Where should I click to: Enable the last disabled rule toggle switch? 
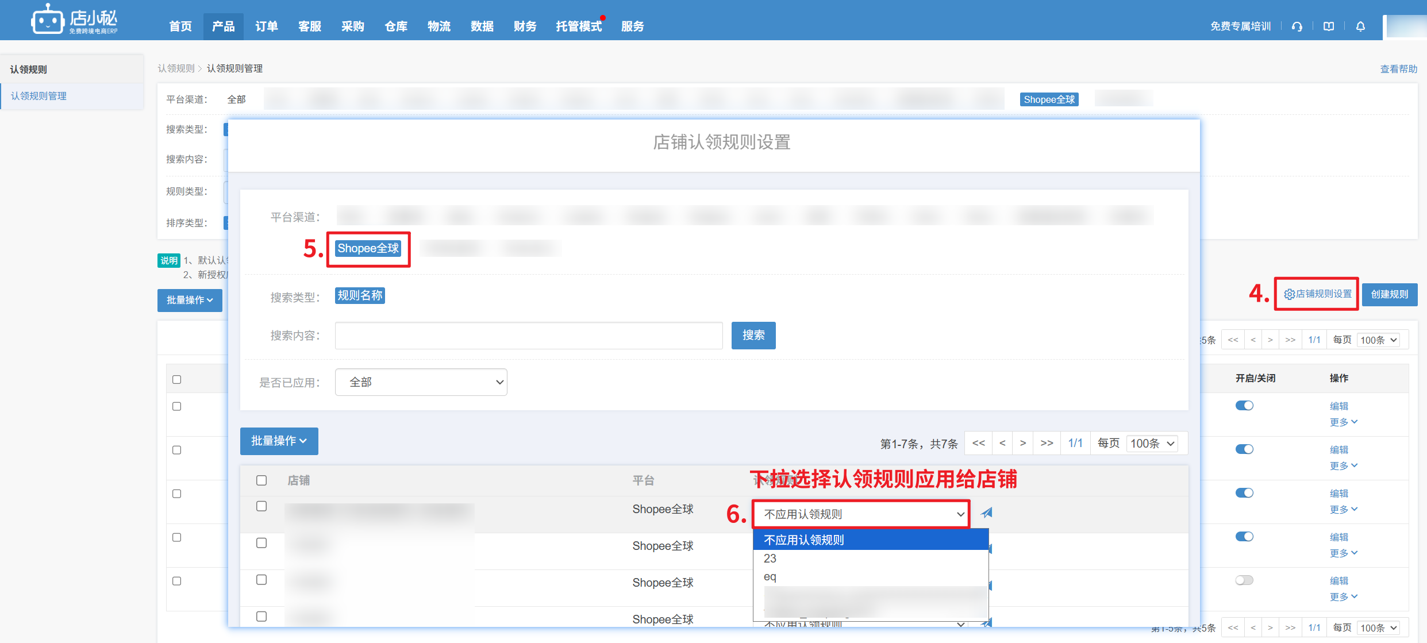point(1244,580)
